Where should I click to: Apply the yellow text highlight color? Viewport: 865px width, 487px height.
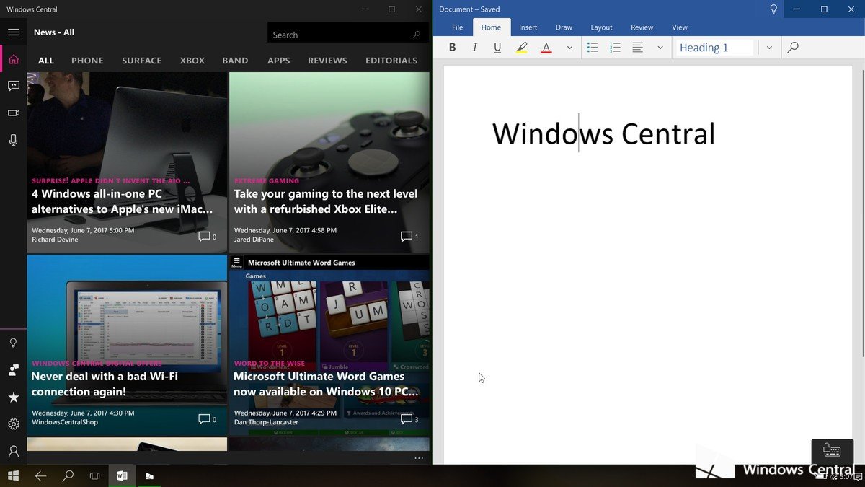pyautogui.click(x=522, y=48)
